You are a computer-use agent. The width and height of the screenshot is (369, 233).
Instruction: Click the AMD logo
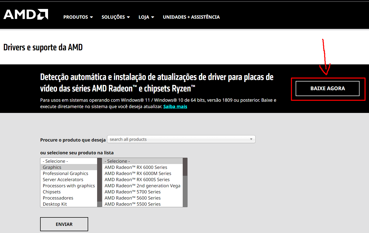coord(26,15)
